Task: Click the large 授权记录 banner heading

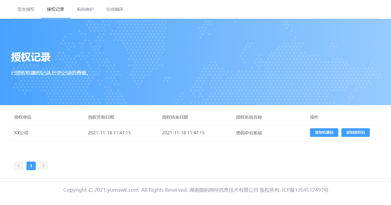Action: point(31,57)
